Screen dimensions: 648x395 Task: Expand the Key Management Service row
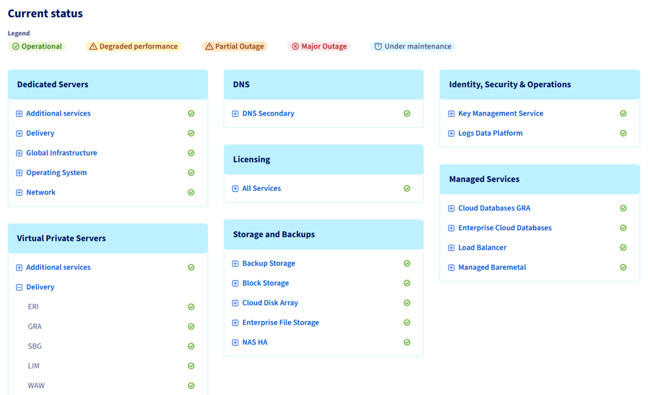tap(451, 114)
